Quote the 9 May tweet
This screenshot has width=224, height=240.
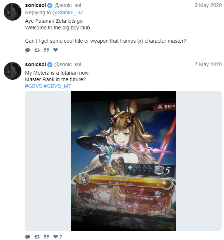click(46, 50)
